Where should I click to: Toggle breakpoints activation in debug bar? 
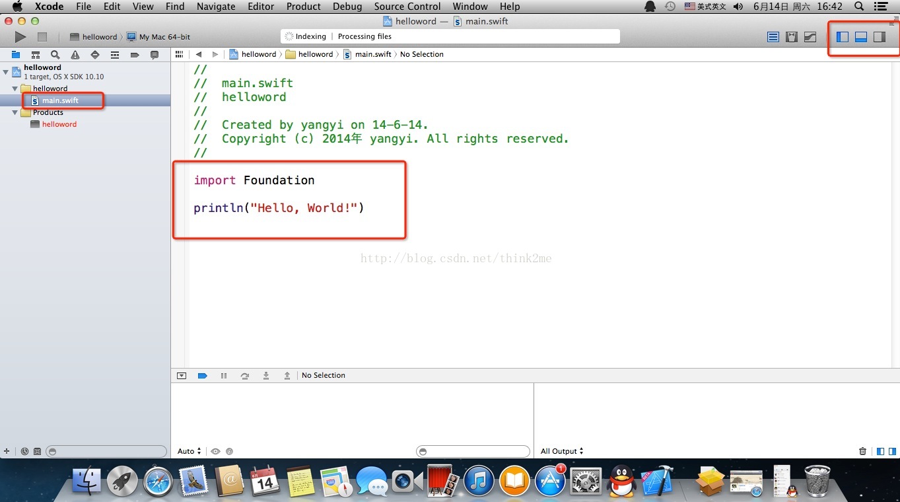click(203, 375)
